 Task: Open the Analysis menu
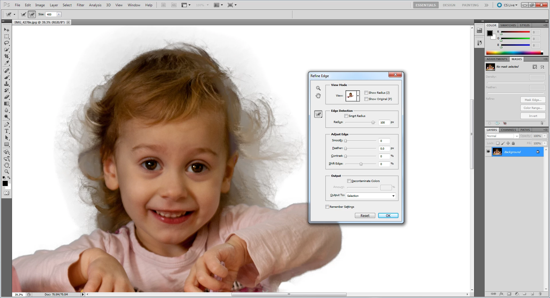tap(95, 5)
